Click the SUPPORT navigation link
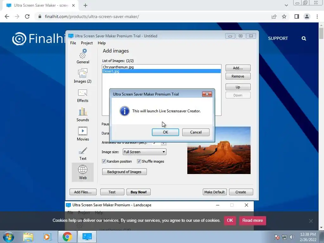Viewport: 324px width, 243px height. [x=278, y=38]
